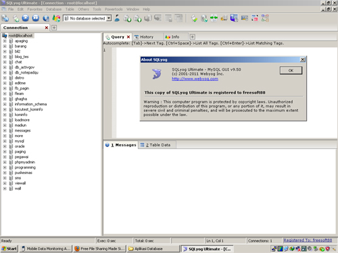Click the database synchronization green arrows icon

pyautogui.click(x=214, y=18)
